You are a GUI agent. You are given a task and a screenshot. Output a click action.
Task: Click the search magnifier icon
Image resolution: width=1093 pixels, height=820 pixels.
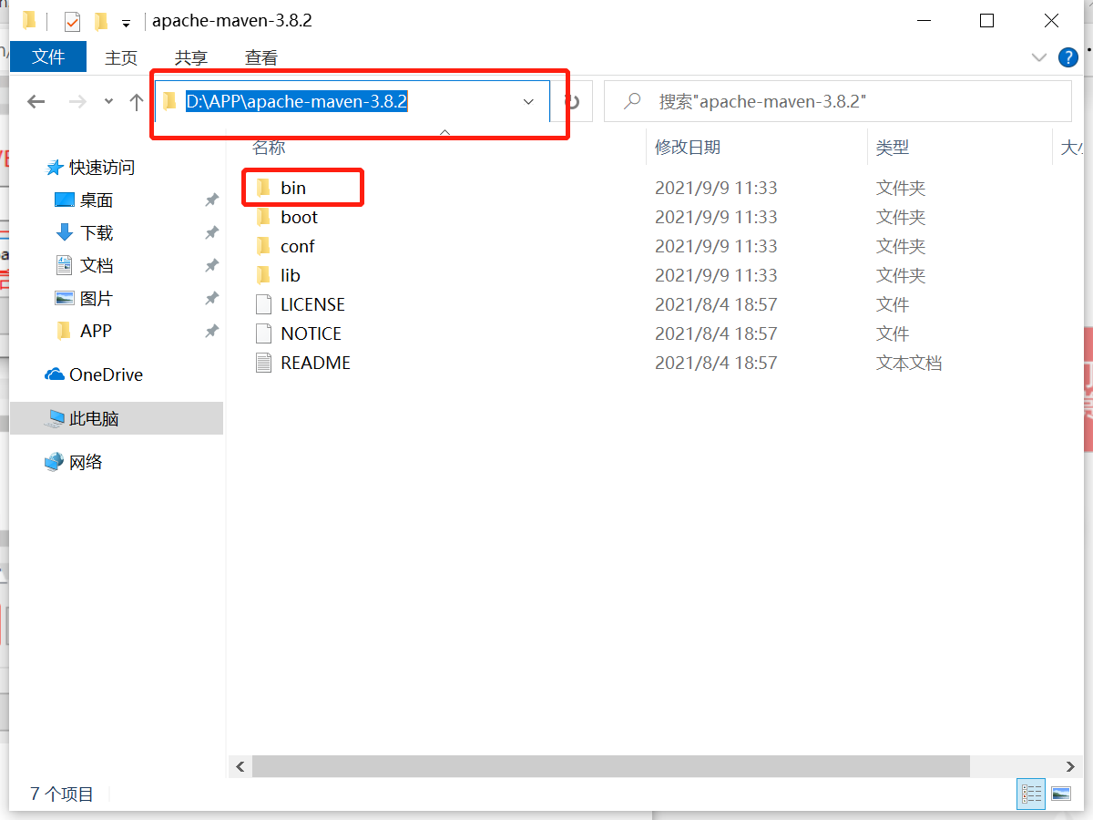[632, 101]
